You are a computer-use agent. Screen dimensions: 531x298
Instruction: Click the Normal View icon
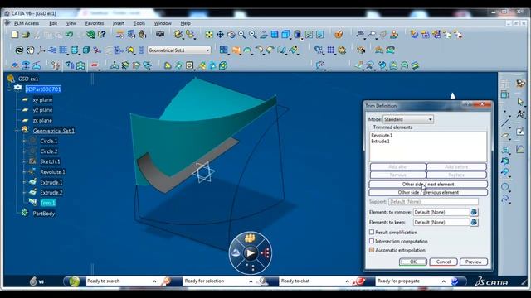coord(264,35)
